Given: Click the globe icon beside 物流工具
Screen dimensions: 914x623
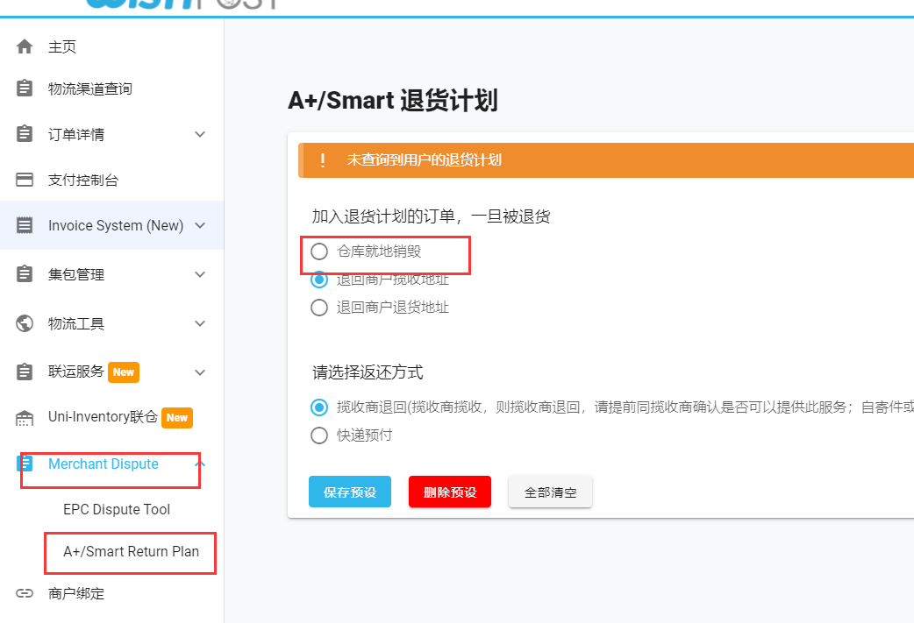Looking at the screenshot, I should point(25,322).
